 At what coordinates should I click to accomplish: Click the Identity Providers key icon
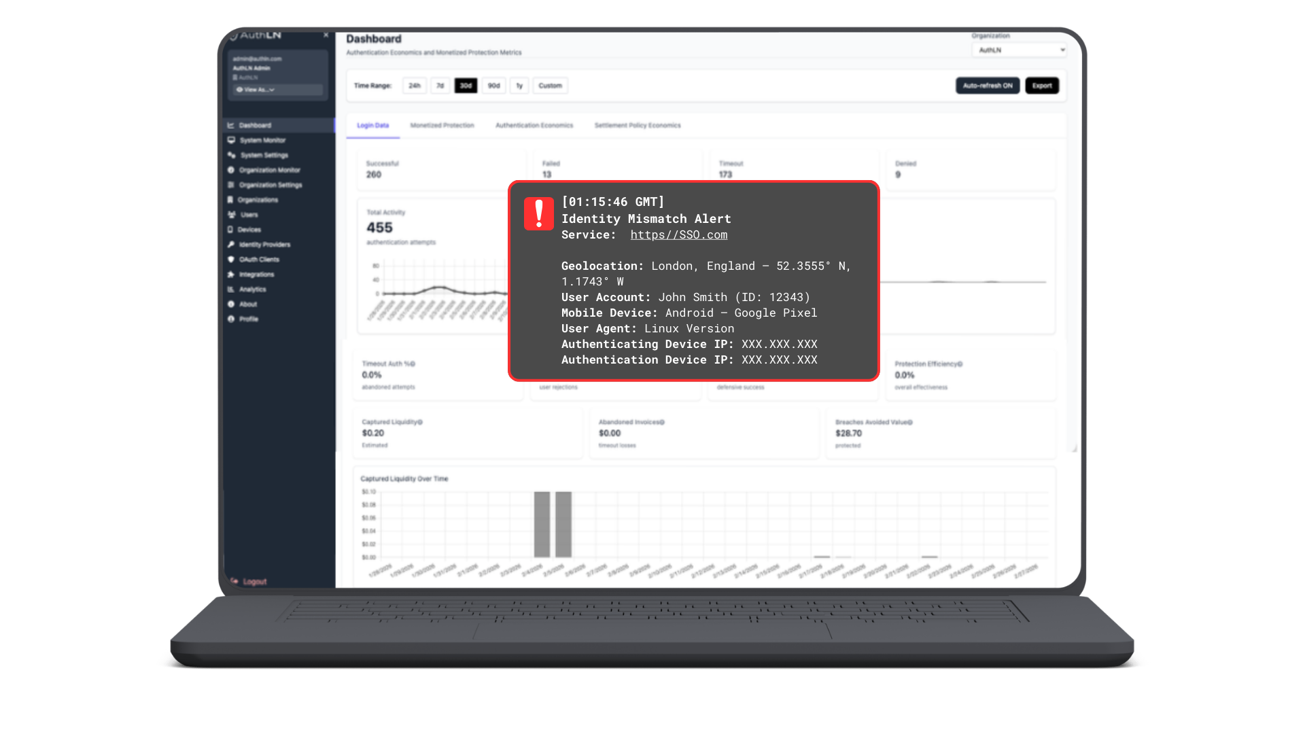[231, 245]
